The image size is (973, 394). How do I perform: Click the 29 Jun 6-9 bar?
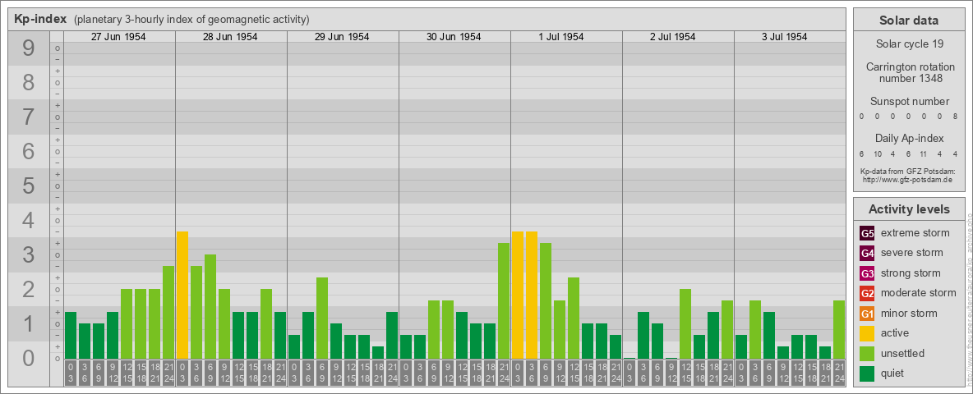tap(322, 318)
